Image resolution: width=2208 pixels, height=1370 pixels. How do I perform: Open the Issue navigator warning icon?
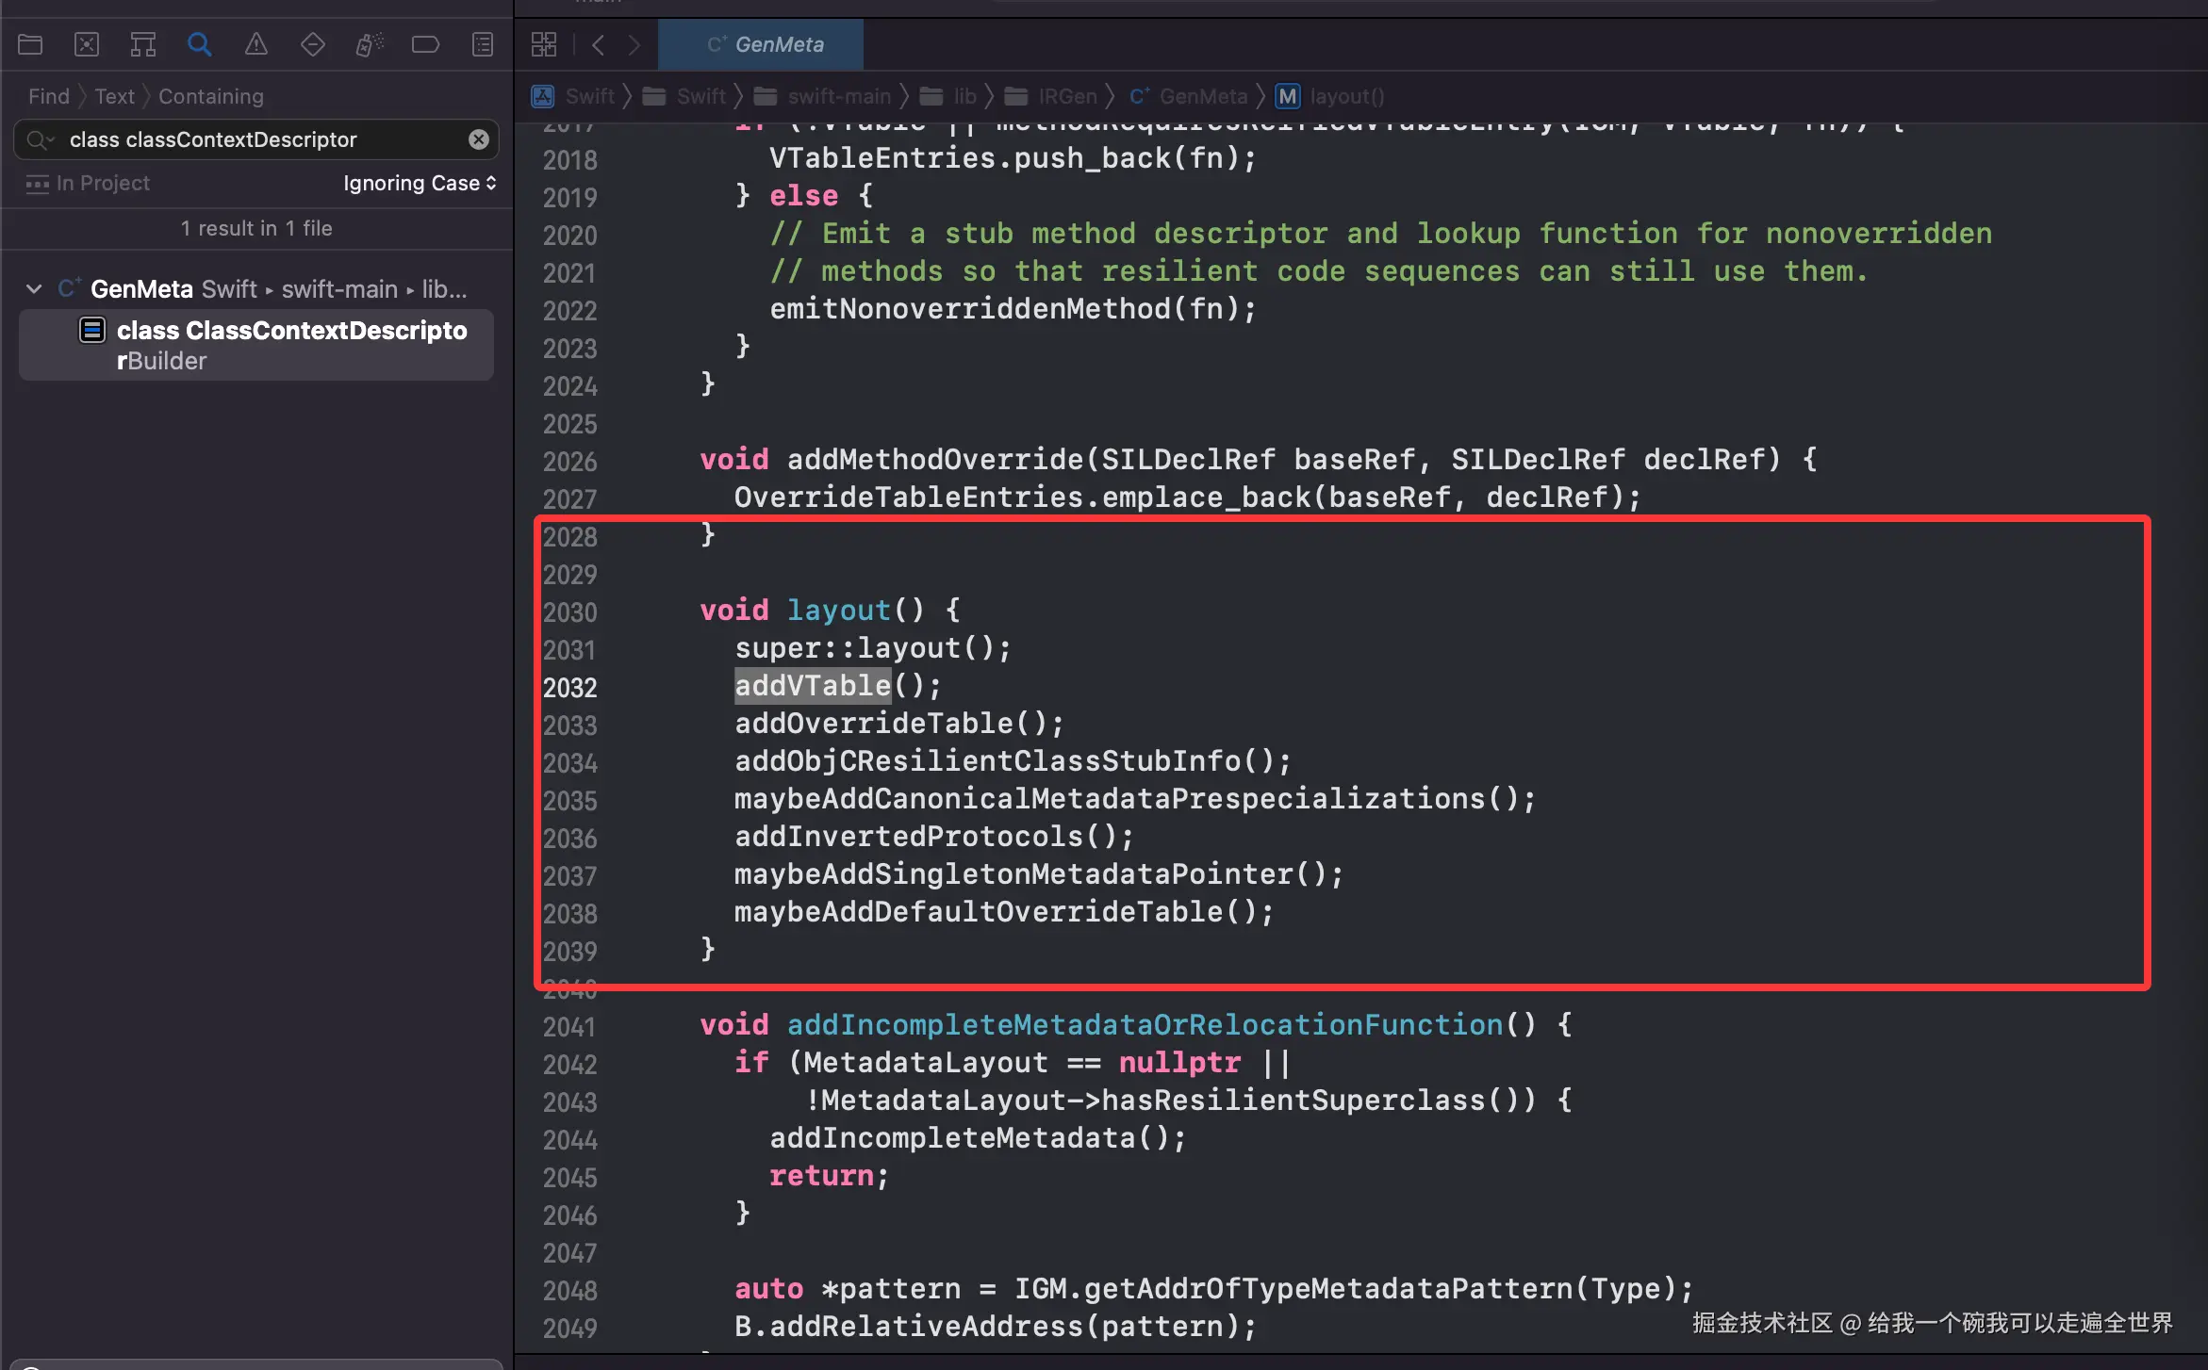255,44
